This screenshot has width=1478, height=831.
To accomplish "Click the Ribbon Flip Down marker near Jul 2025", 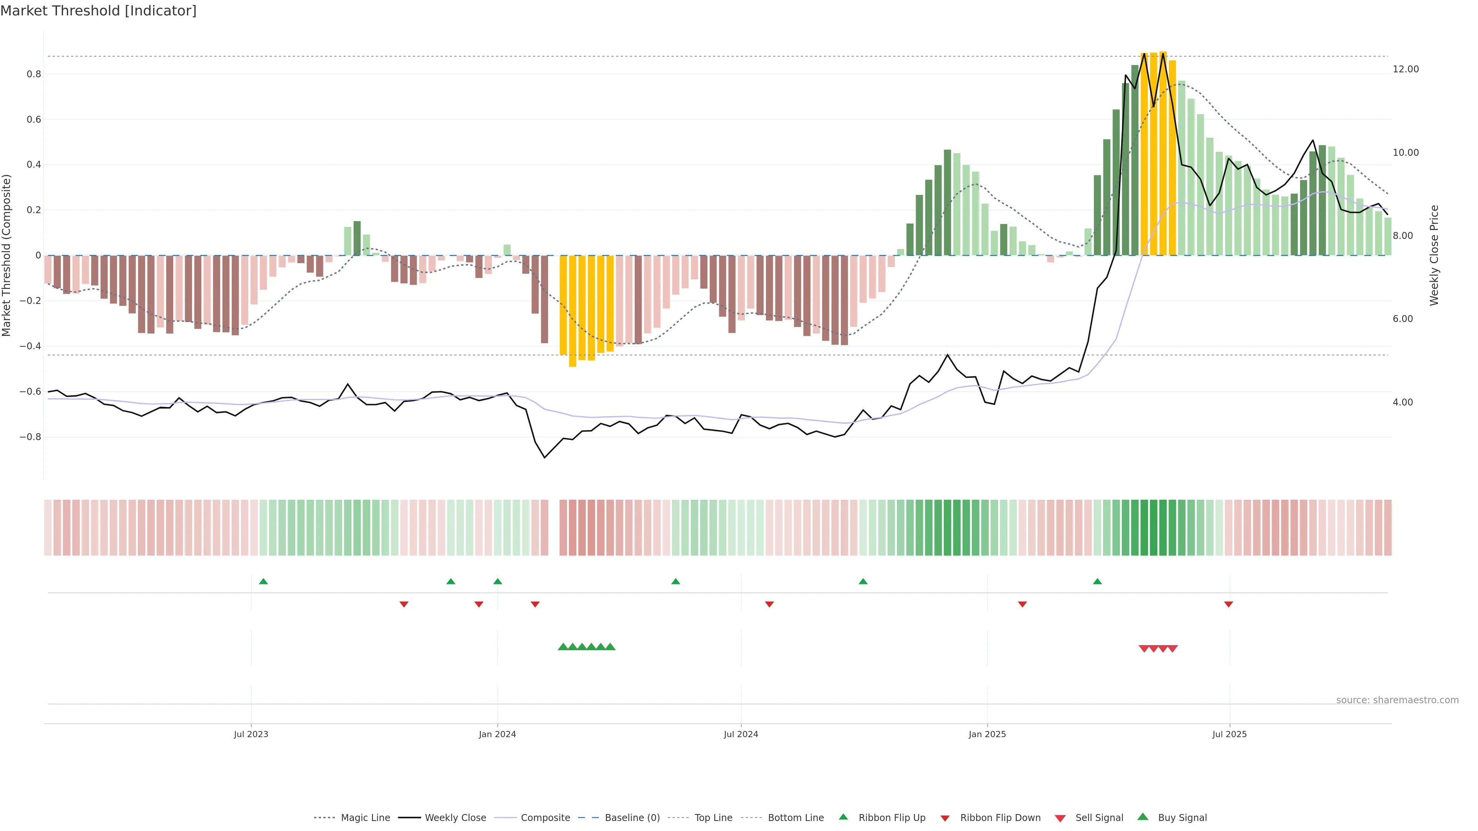I will click(1229, 604).
